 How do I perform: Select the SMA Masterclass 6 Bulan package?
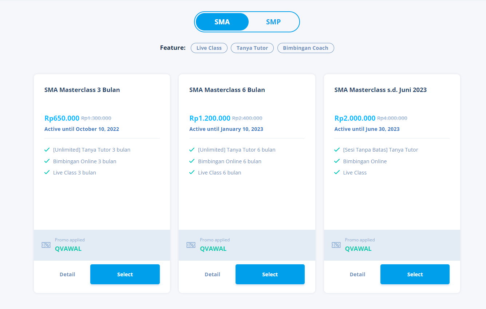click(270, 274)
